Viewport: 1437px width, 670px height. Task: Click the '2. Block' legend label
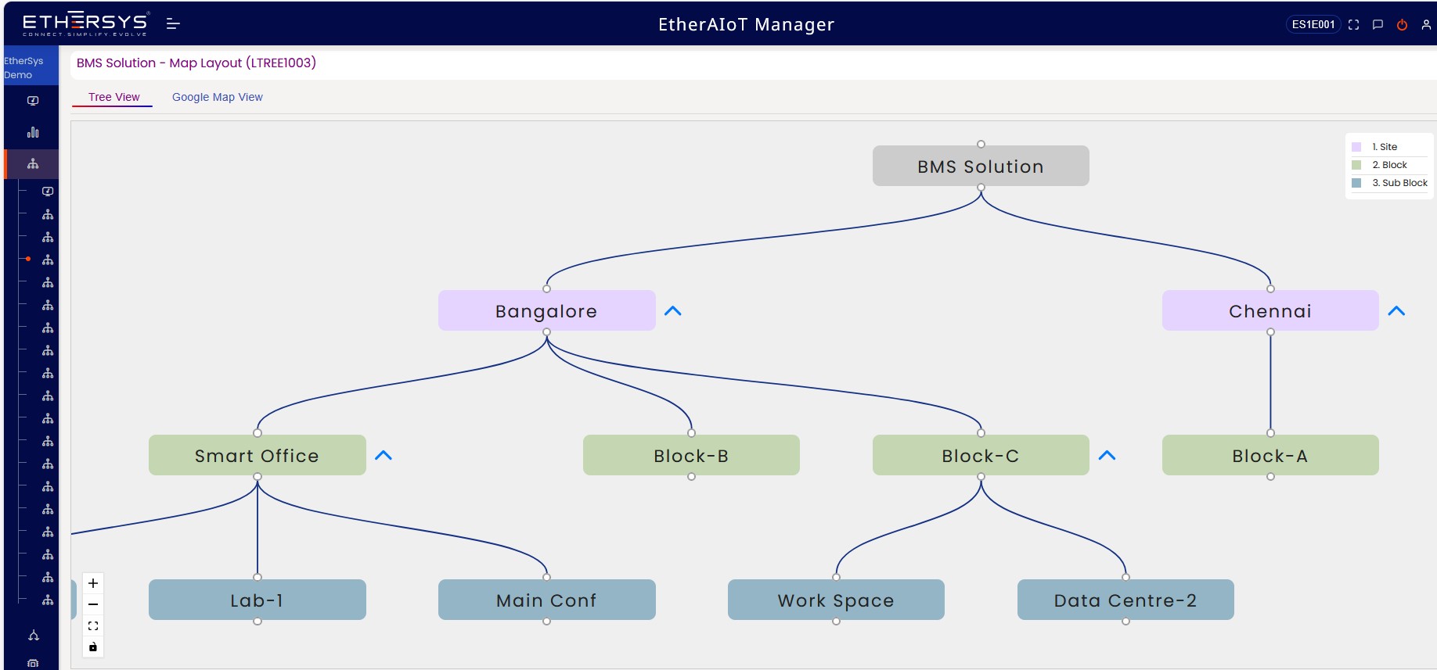[x=1389, y=165]
